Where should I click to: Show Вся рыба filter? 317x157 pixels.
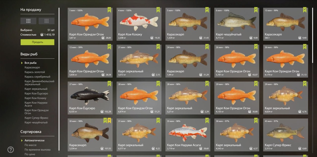click(30, 63)
